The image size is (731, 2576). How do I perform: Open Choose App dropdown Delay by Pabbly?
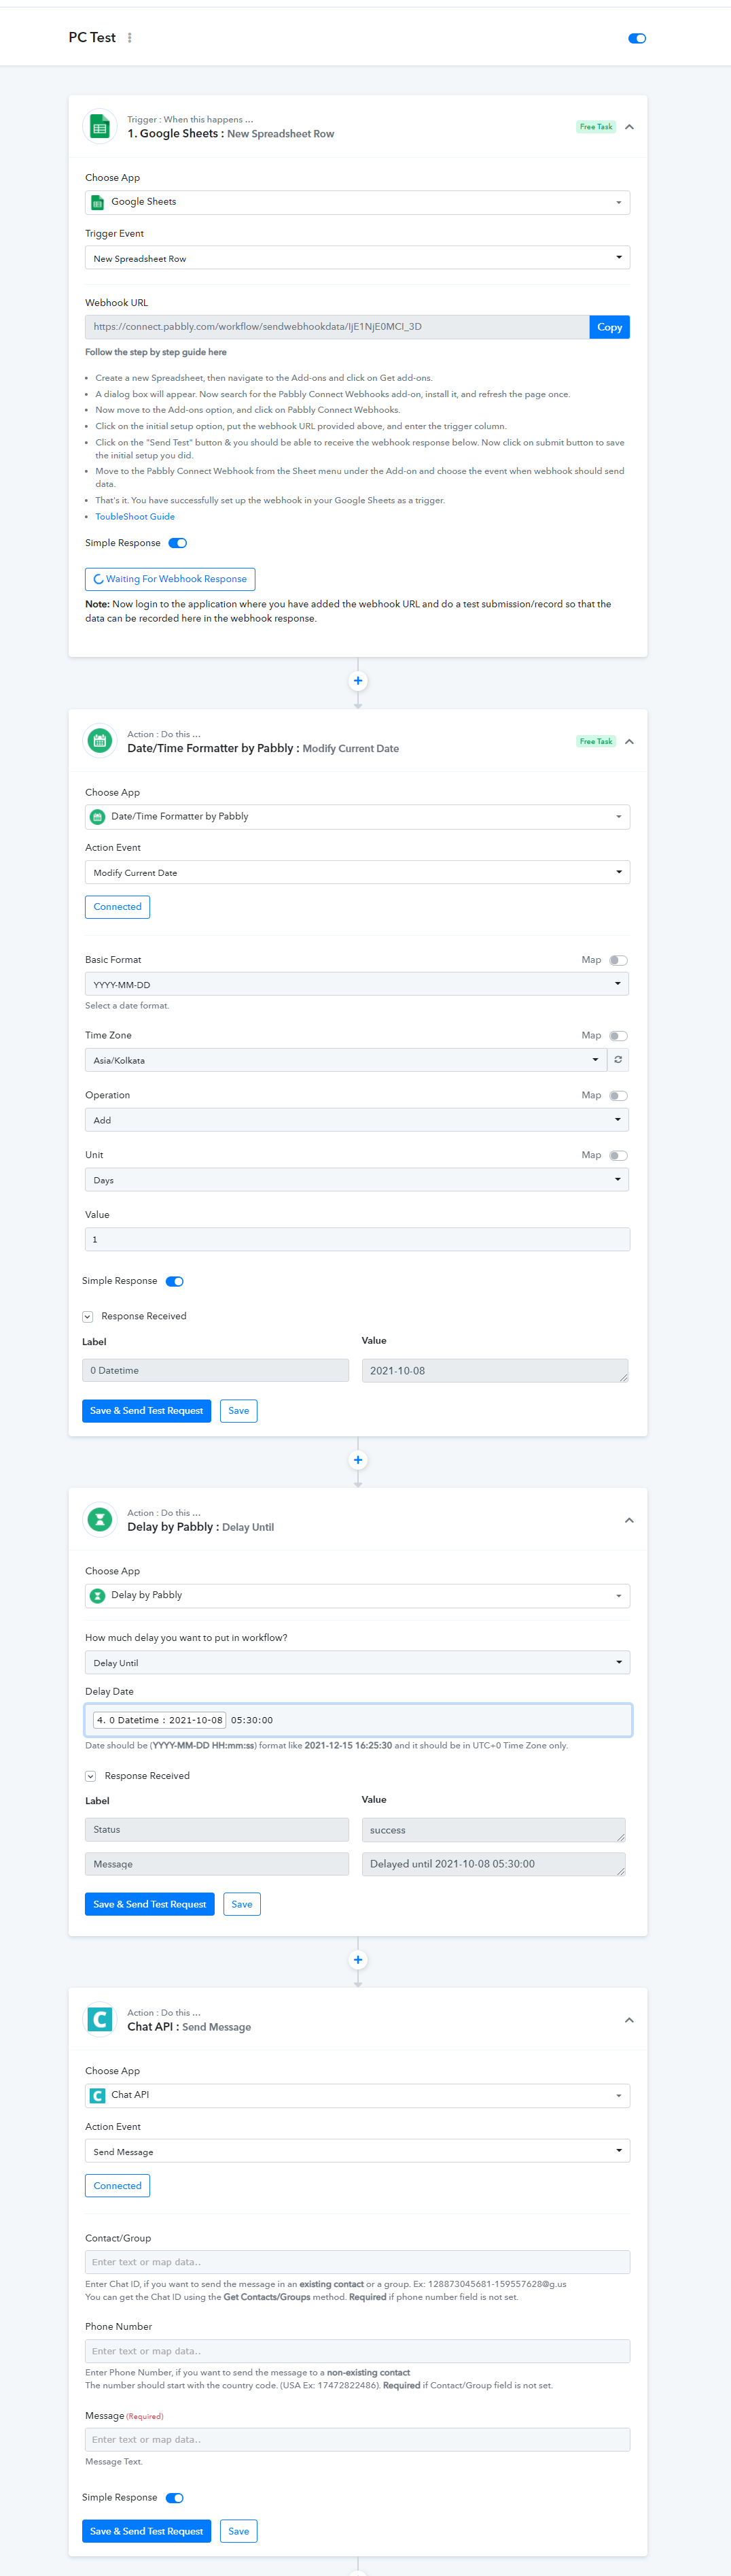pyautogui.click(x=357, y=1596)
